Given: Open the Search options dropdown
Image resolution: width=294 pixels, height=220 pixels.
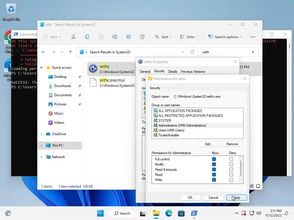Looking at the screenshot, I should pos(225,37).
